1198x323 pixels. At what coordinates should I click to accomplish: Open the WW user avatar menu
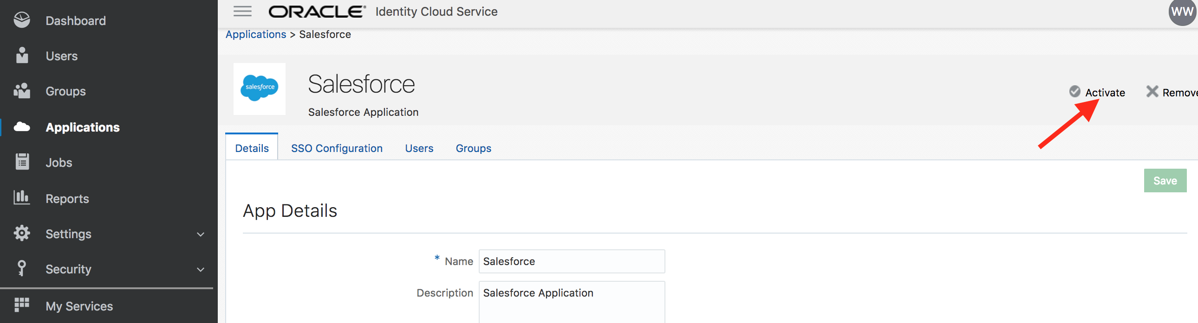click(x=1182, y=12)
